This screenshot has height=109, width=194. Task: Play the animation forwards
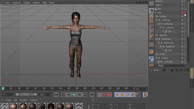tap(74, 95)
